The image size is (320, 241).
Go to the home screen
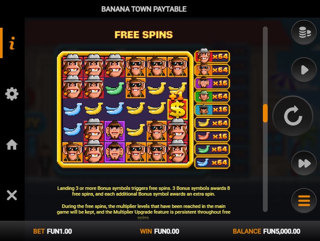(x=12, y=145)
